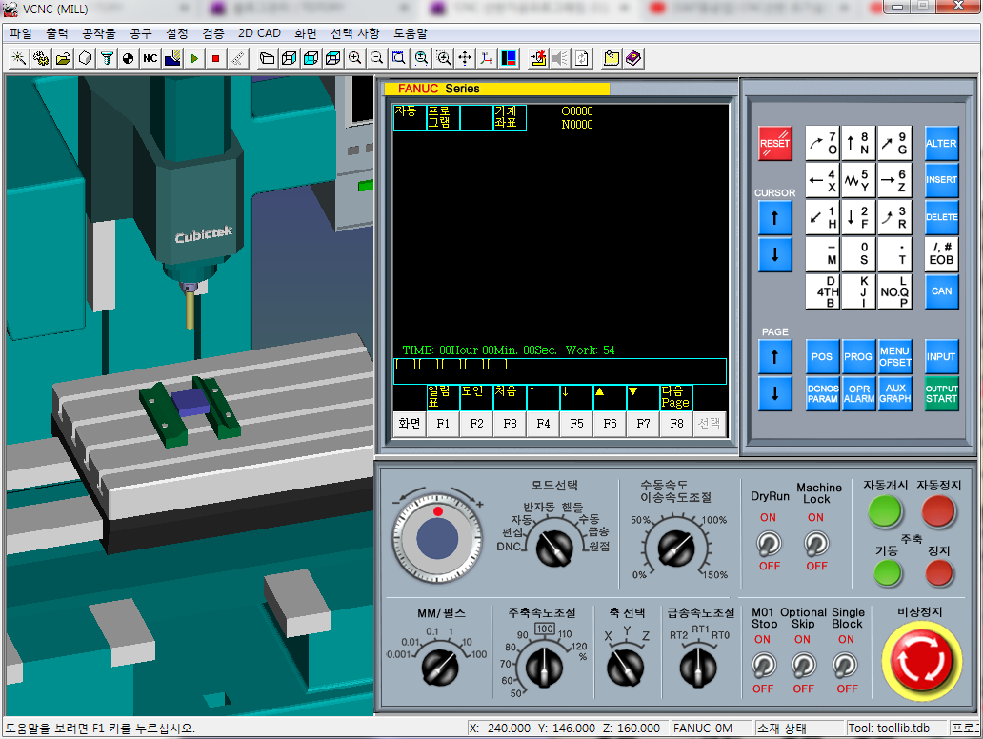Click the zoom in magnifier icon
This screenshot has height=739, width=983.
tap(355, 58)
